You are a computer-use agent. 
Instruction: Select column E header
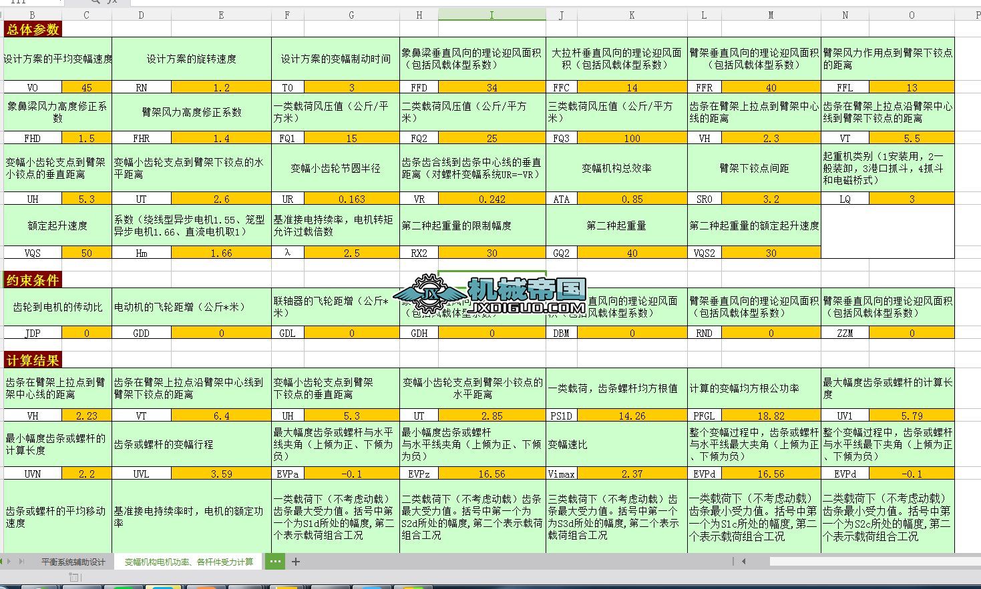[x=222, y=15]
